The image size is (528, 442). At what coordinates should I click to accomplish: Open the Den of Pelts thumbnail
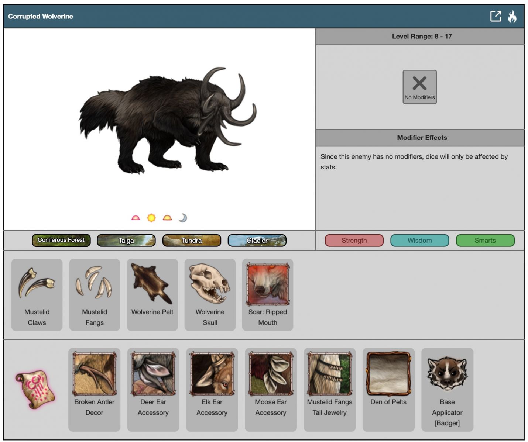pos(388,389)
